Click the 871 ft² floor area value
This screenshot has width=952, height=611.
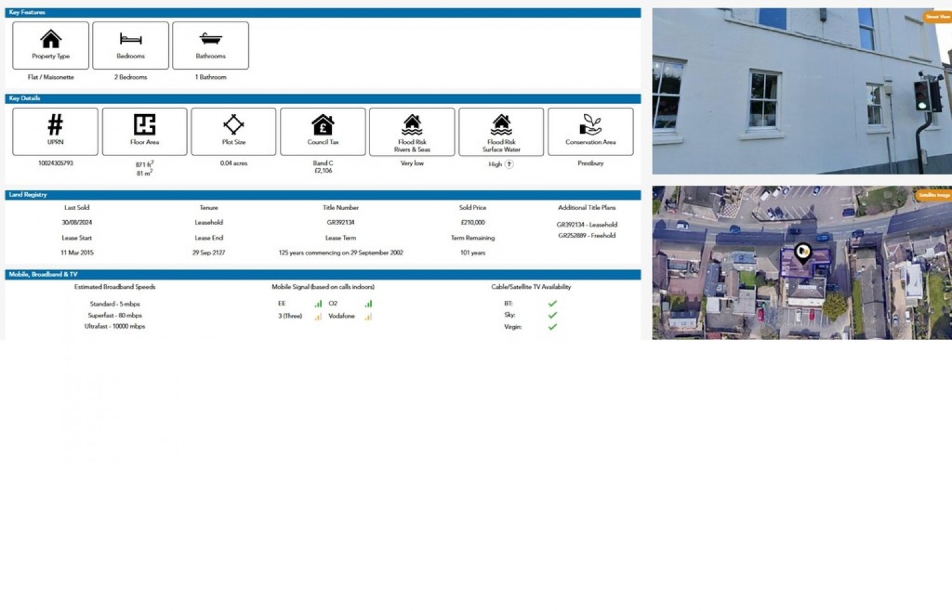point(145,164)
